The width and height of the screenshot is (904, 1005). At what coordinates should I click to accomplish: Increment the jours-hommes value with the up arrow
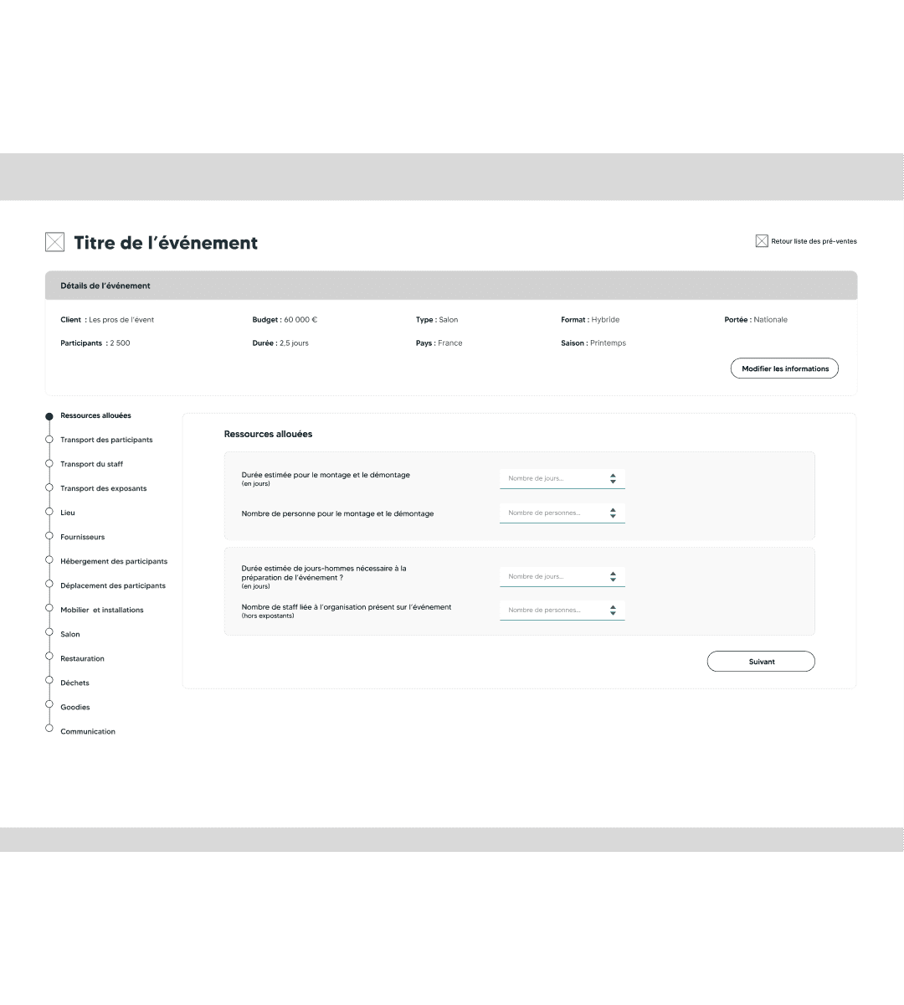pos(614,573)
